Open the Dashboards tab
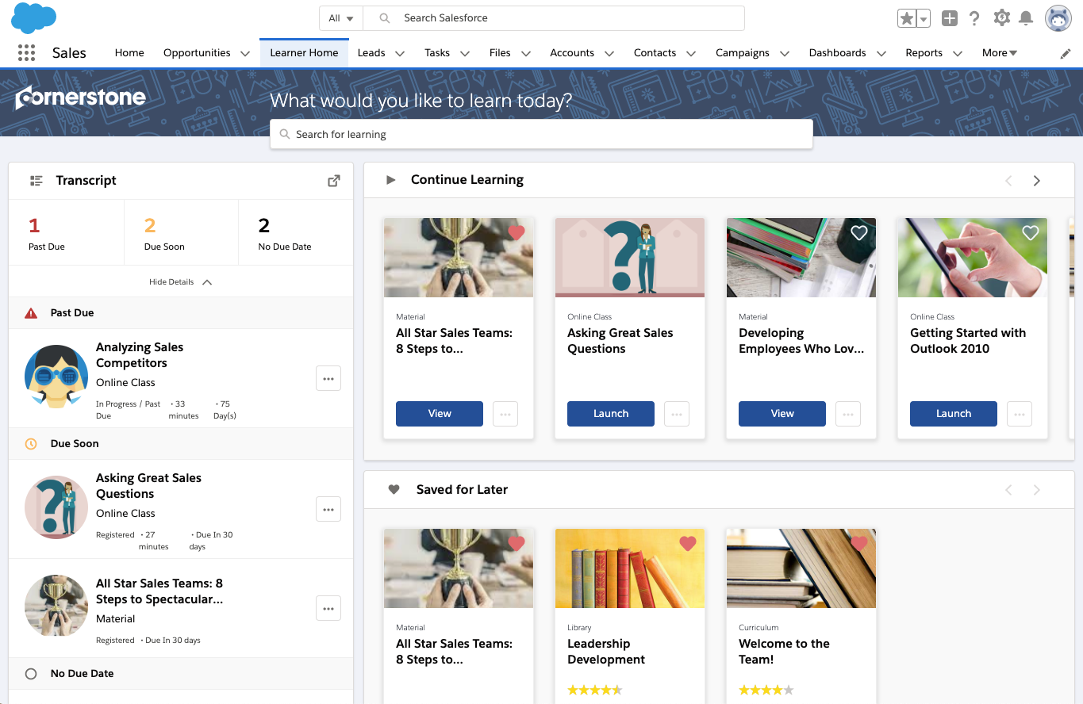 coord(838,52)
